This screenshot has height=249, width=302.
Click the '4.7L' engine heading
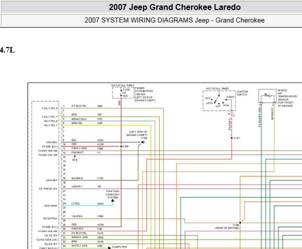pos(7,50)
